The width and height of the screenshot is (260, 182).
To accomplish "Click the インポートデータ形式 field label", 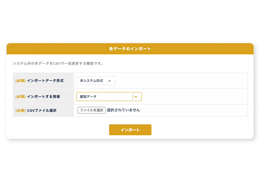I will pos(45,81).
